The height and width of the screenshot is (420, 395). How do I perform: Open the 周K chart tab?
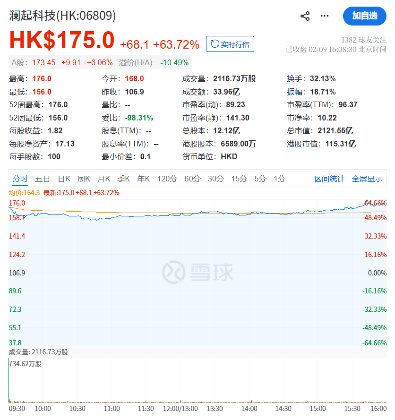(84, 179)
